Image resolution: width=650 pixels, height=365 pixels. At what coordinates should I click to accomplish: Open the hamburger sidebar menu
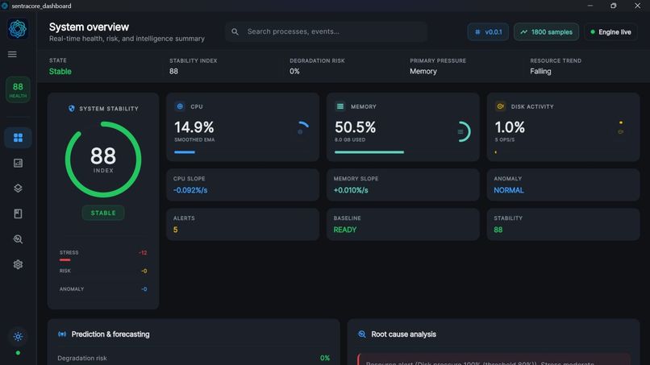click(x=12, y=54)
